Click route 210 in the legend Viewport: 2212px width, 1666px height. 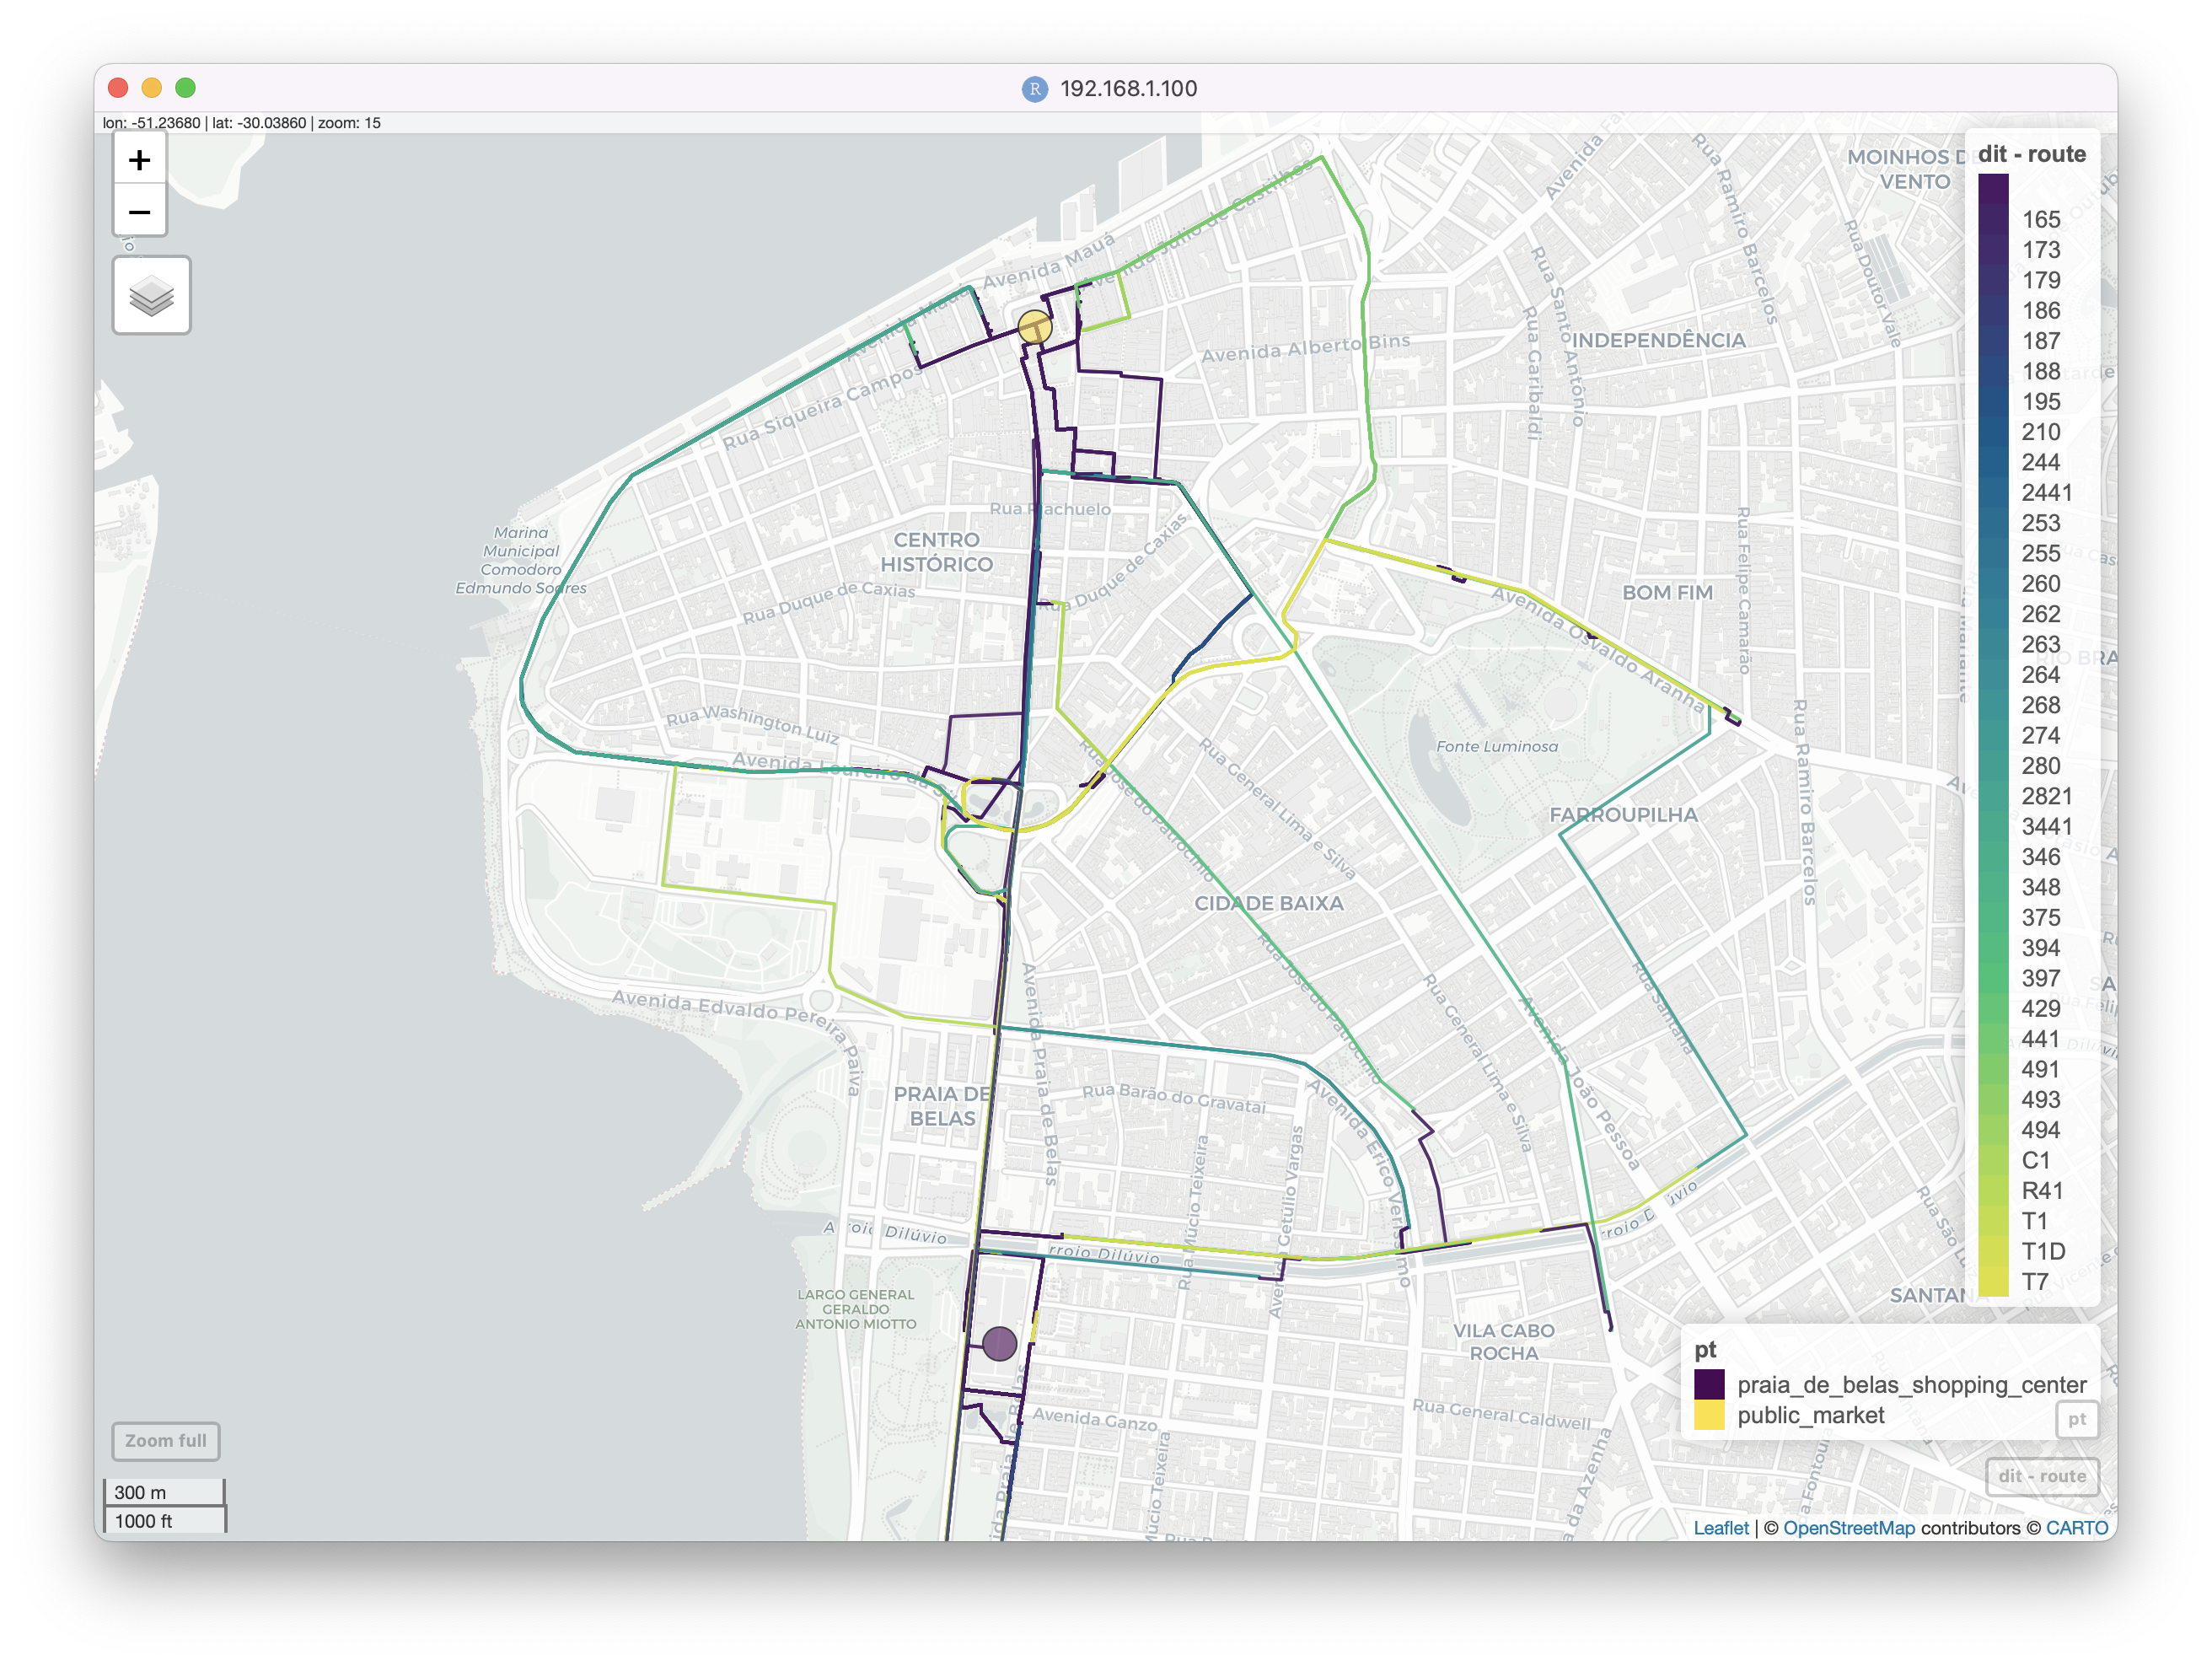pos(2041,432)
